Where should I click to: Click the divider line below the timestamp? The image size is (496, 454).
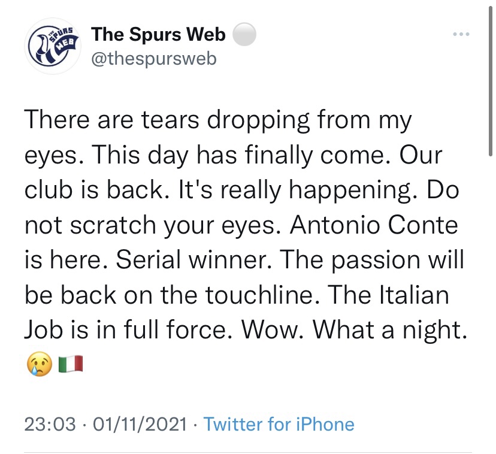(x=247, y=452)
